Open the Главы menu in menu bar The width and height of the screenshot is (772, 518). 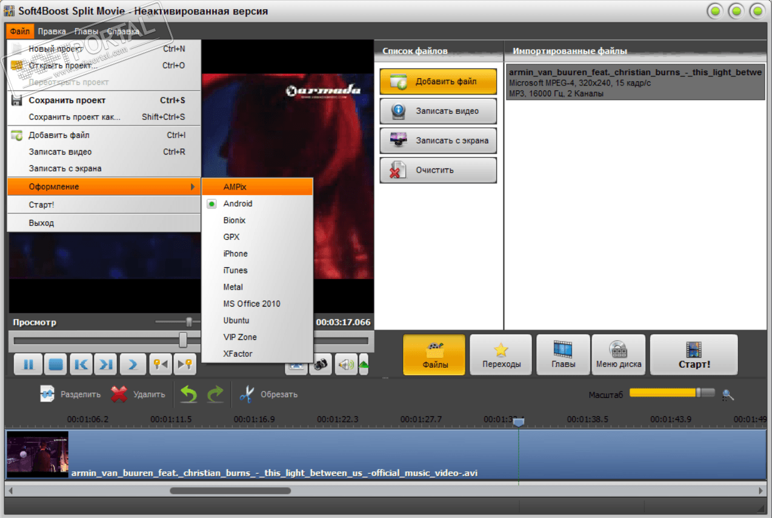(x=87, y=31)
